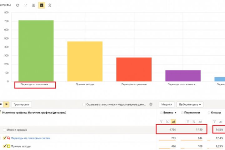Click the red ad traffic bar
The width and height of the screenshot is (225, 150).
134,69
